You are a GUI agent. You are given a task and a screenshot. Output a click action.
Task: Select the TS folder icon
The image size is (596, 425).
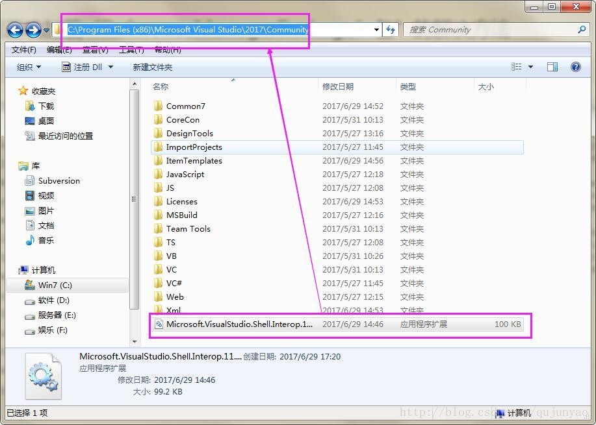point(158,243)
